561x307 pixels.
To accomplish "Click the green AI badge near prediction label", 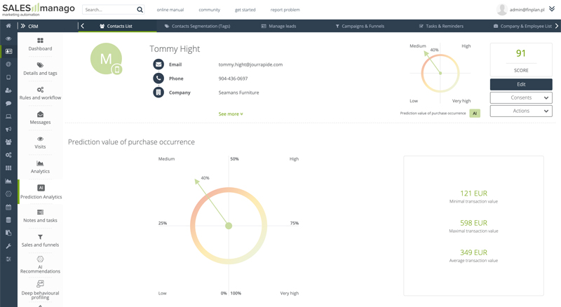I will [475, 113].
